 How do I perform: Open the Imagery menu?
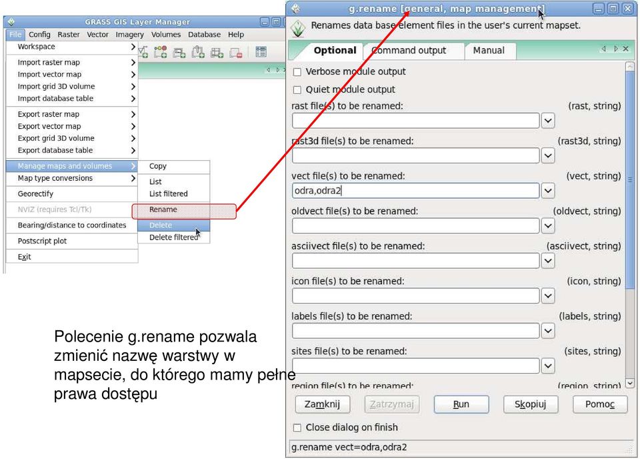pyautogui.click(x=130, y=35)
